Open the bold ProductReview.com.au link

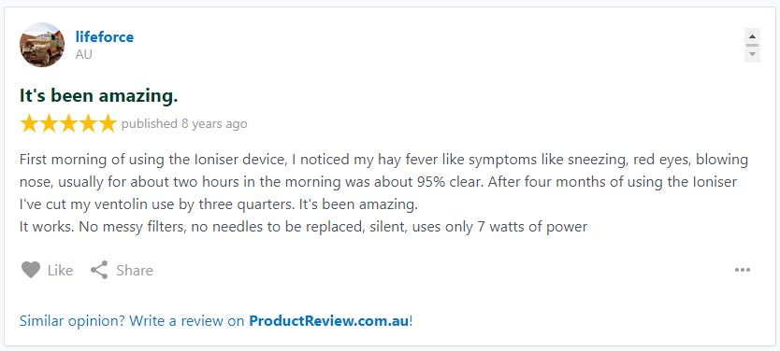[x=329, y=321]
